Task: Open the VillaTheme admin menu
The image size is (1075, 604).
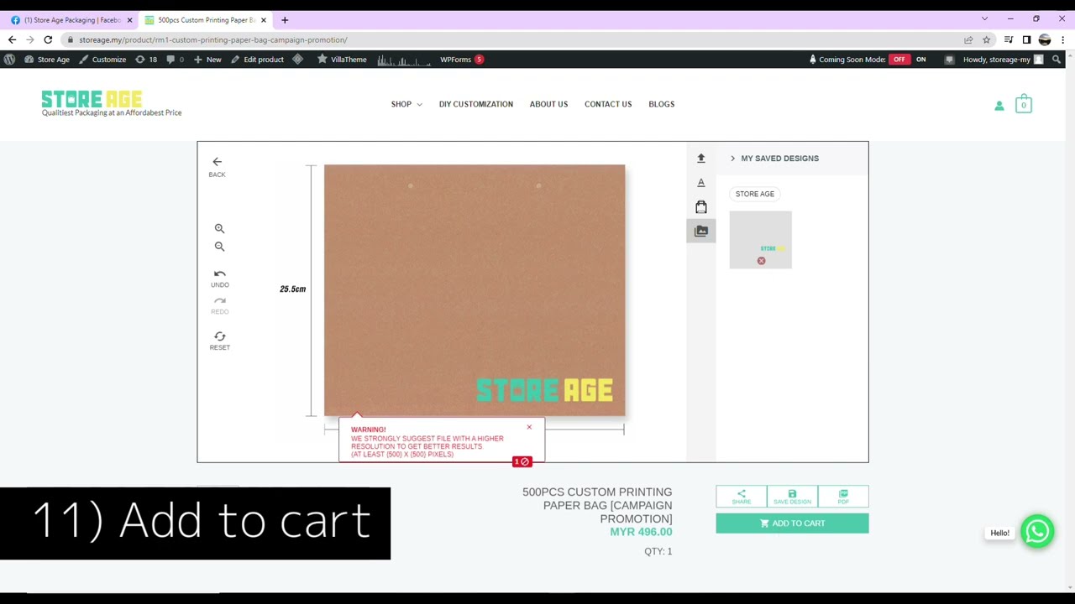Action: (x=342, y=60)
